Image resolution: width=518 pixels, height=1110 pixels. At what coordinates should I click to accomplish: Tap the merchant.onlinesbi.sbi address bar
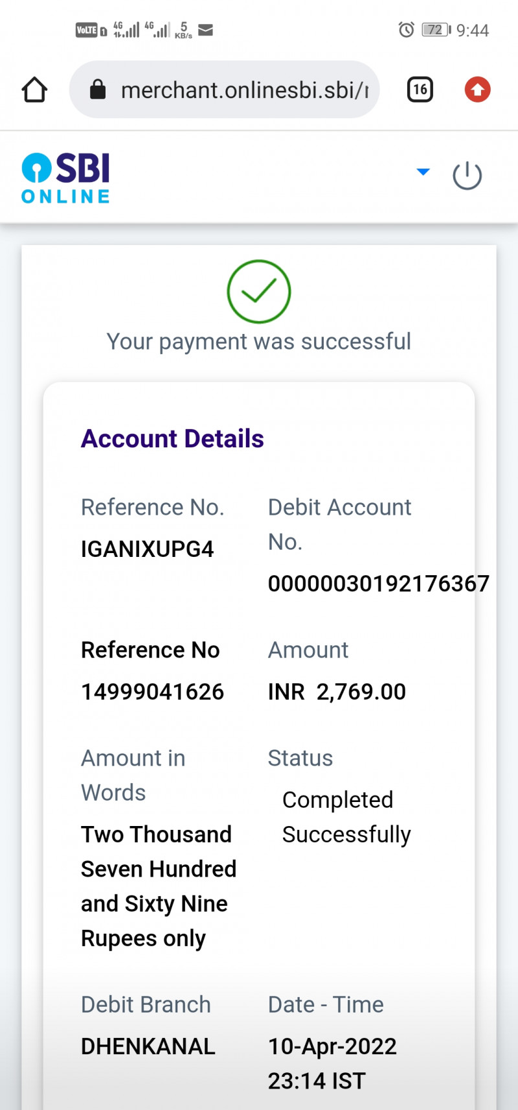[243, 90]
